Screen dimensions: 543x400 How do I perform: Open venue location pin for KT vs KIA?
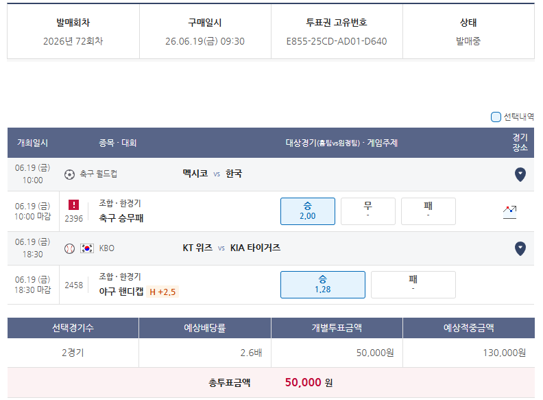click(520, 248)
